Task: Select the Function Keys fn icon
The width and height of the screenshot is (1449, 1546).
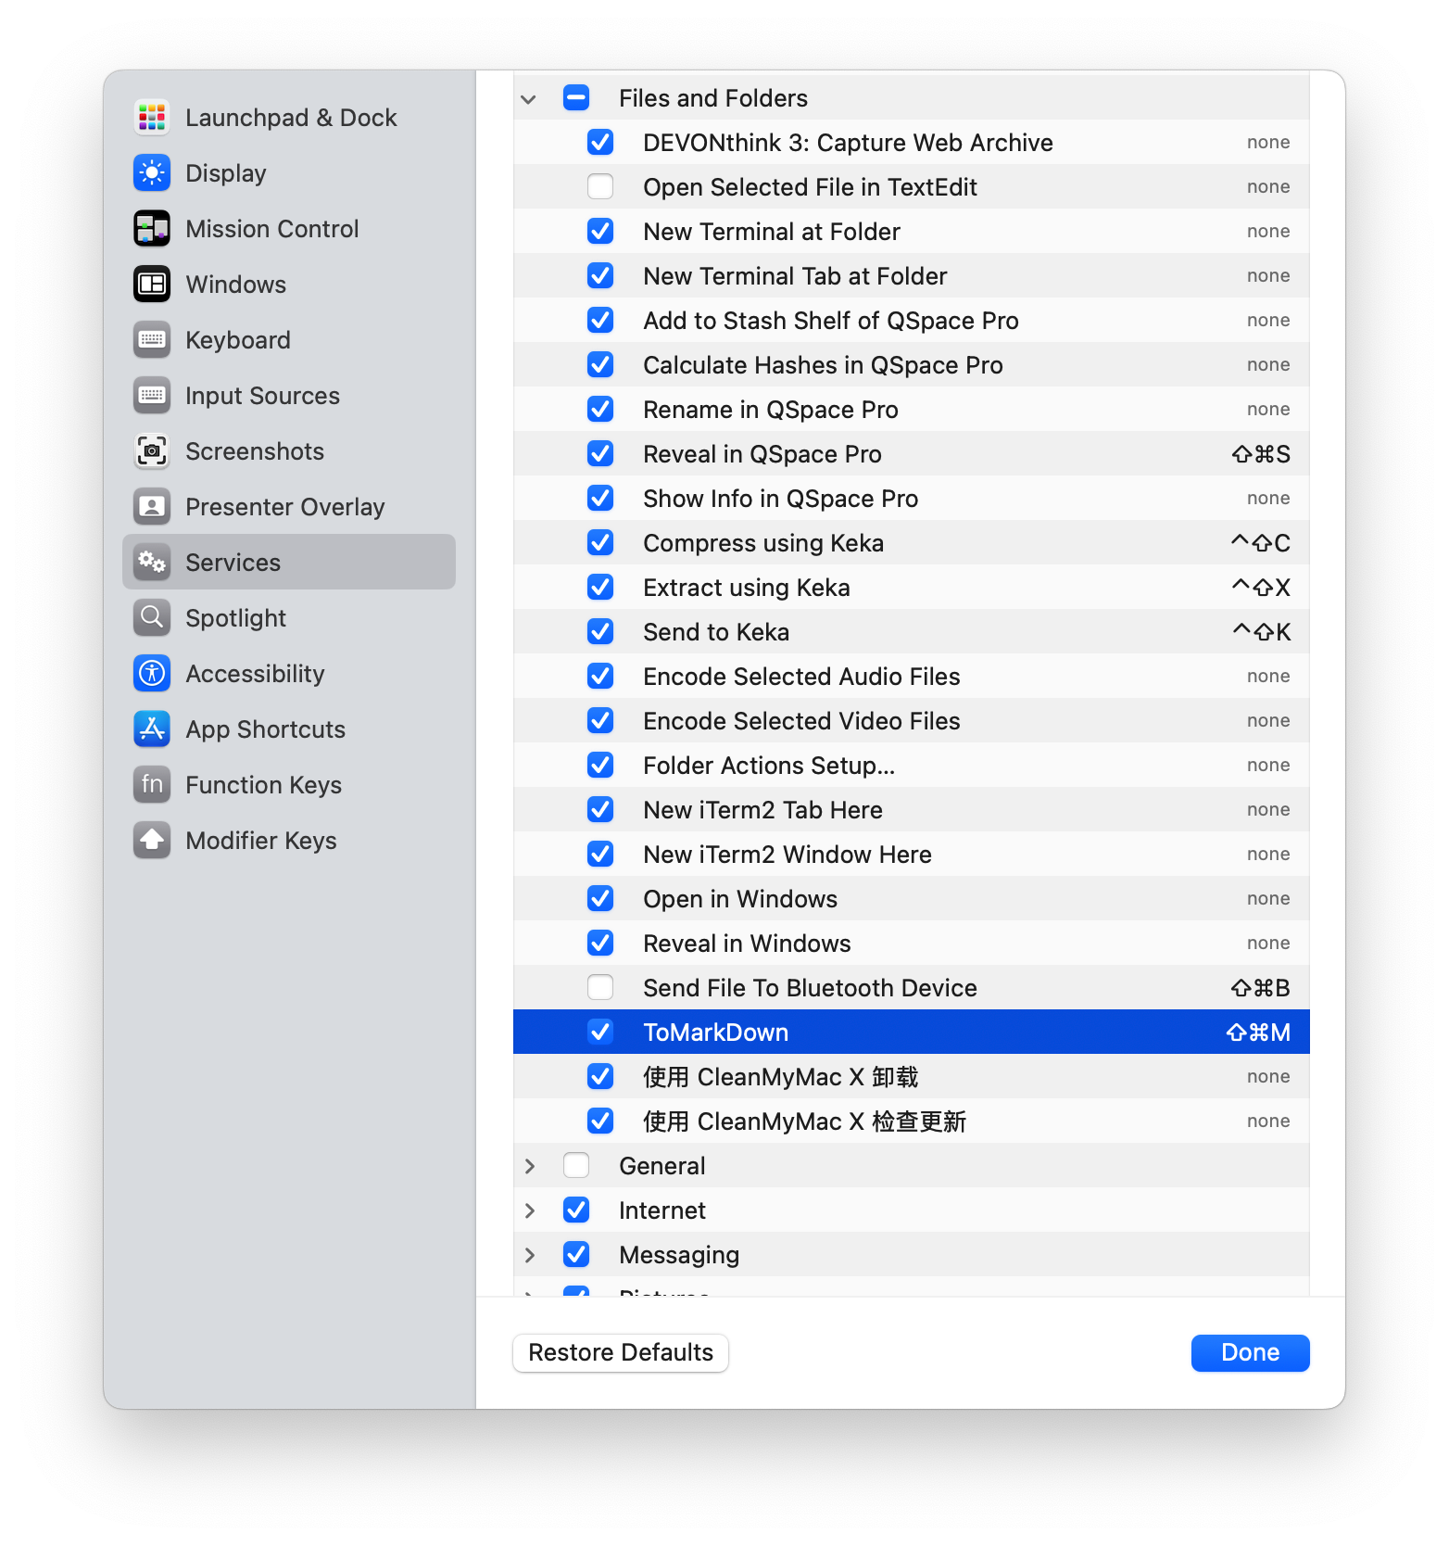Action: click(152, 785)
